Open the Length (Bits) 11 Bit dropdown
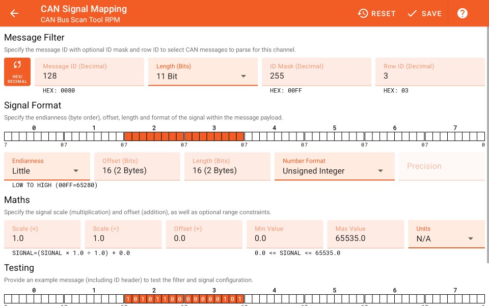 [203, 71]
